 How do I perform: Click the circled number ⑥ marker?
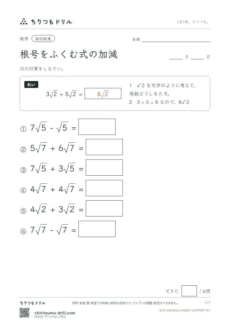coord(23,231)
